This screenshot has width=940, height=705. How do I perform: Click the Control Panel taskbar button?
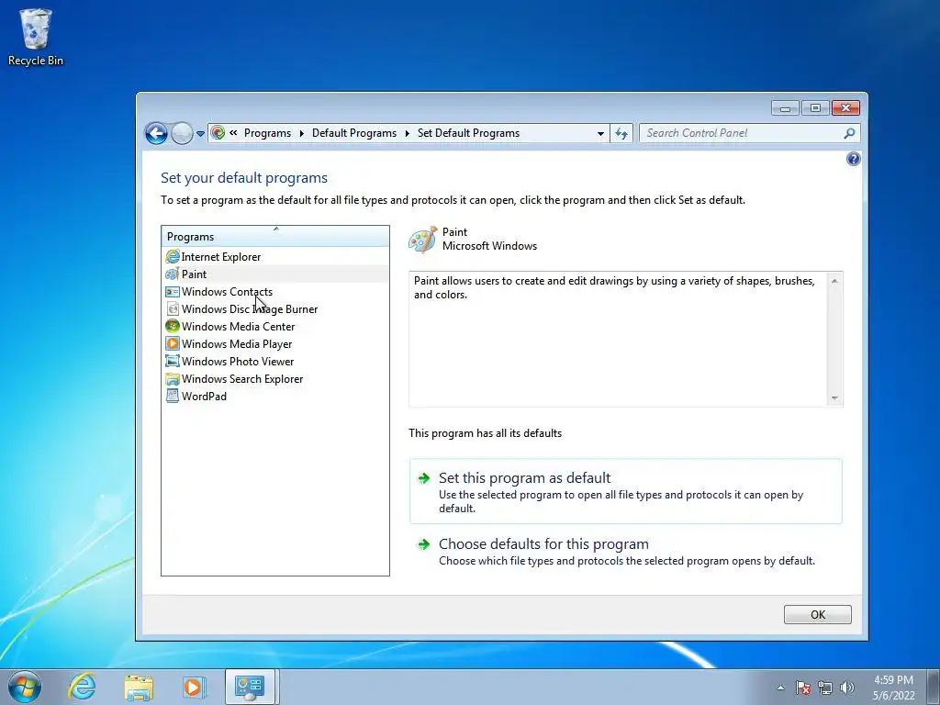(x=250, y=687)
